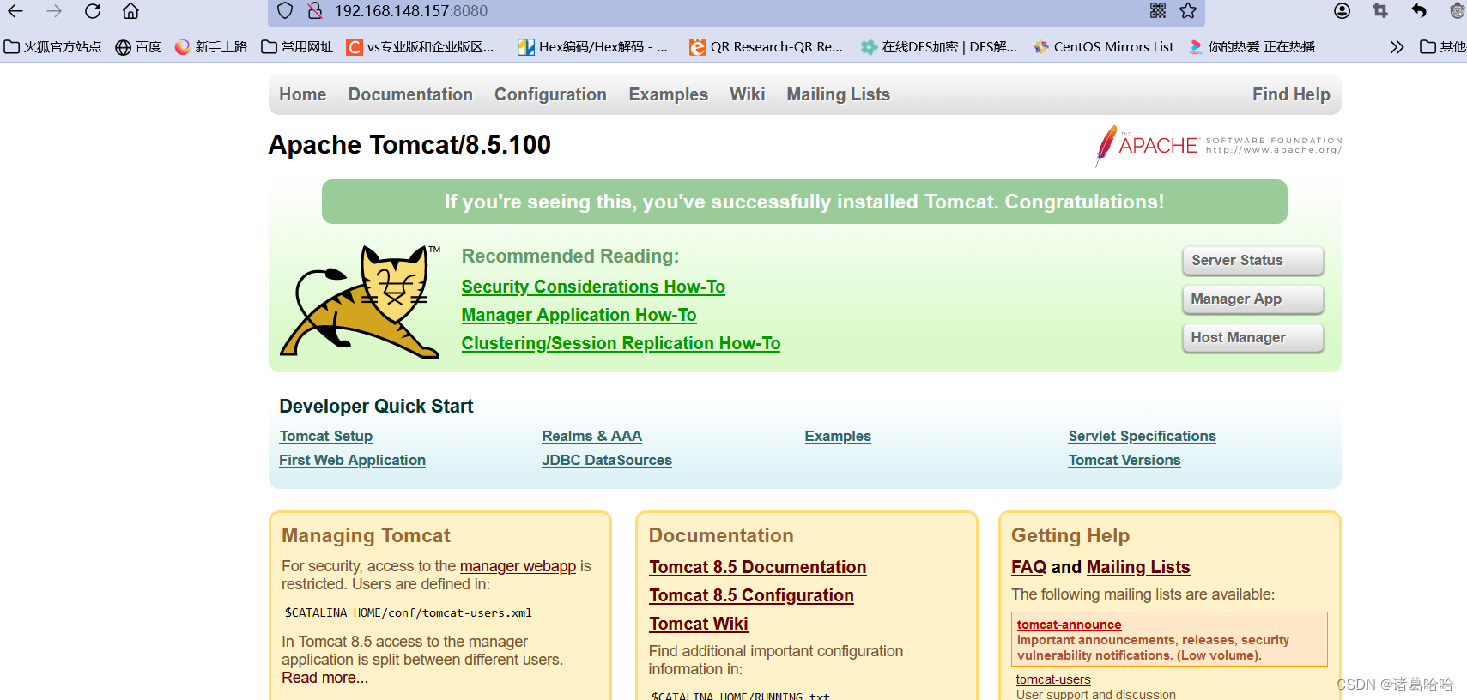The height and width of the screenshot is (700, 1467).
Task: Click the Apache Software Foundation logo
Action: coord(1218,146)
